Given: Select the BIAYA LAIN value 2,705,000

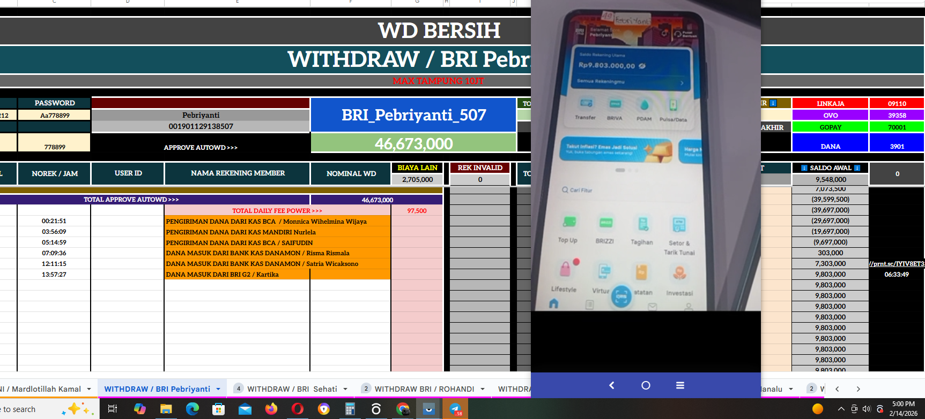Looking at the screenshot, I should click(417, 179).
